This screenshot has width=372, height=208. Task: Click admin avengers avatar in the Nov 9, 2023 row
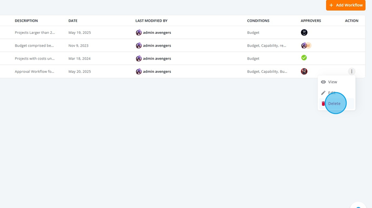138,45
